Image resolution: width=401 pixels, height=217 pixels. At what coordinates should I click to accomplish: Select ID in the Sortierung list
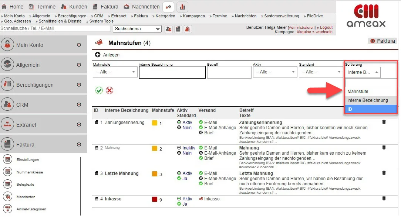click(x=370, y=109)
